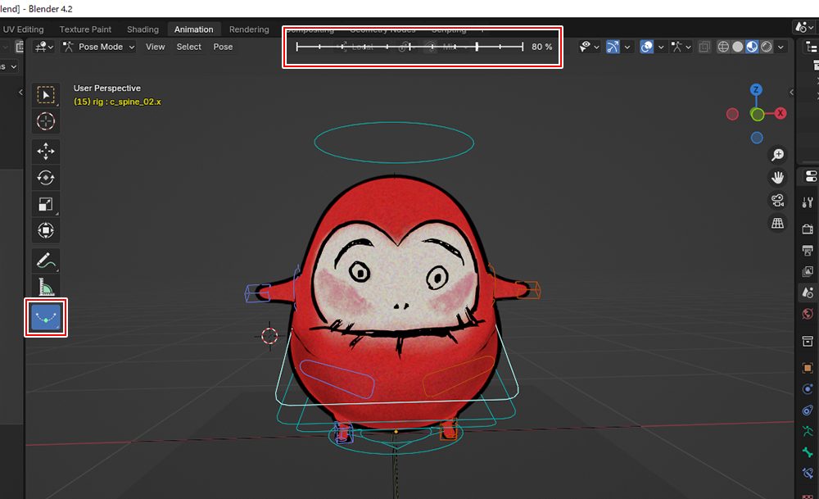This screenshot has width=819, height=499.
Task: Activate the 3D Cursor tool
Action: [46, 122]
